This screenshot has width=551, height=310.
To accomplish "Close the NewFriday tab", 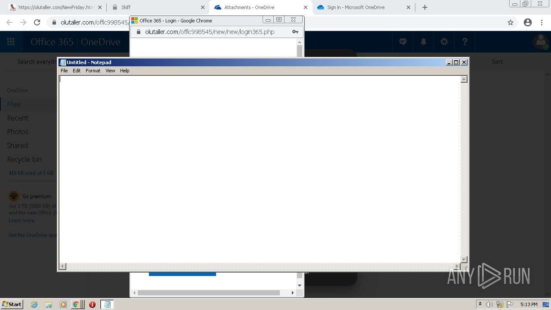I will pos(99,7).
